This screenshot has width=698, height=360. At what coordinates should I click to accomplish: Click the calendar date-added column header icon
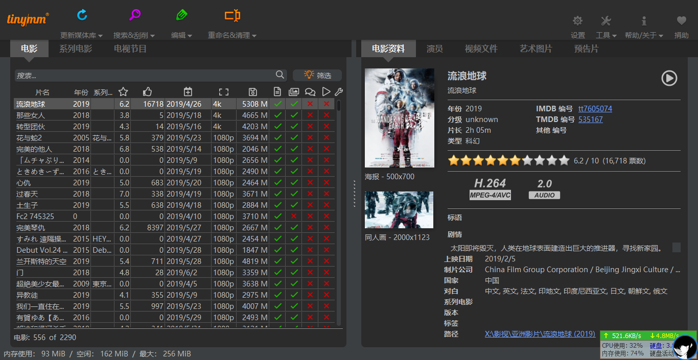(188, 91)
